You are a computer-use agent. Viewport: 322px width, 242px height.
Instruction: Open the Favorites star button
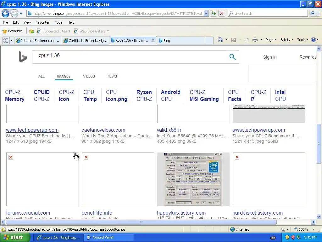[x=12, y=31]
